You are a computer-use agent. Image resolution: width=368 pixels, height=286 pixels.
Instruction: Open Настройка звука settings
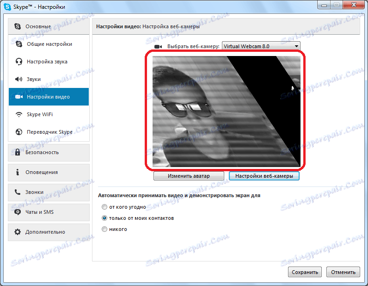(x=49, y=62)
